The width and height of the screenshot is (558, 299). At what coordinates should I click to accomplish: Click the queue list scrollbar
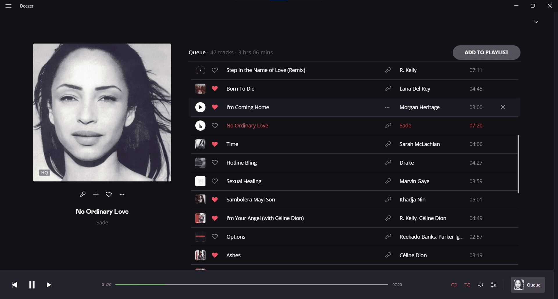tap(518, 164)
